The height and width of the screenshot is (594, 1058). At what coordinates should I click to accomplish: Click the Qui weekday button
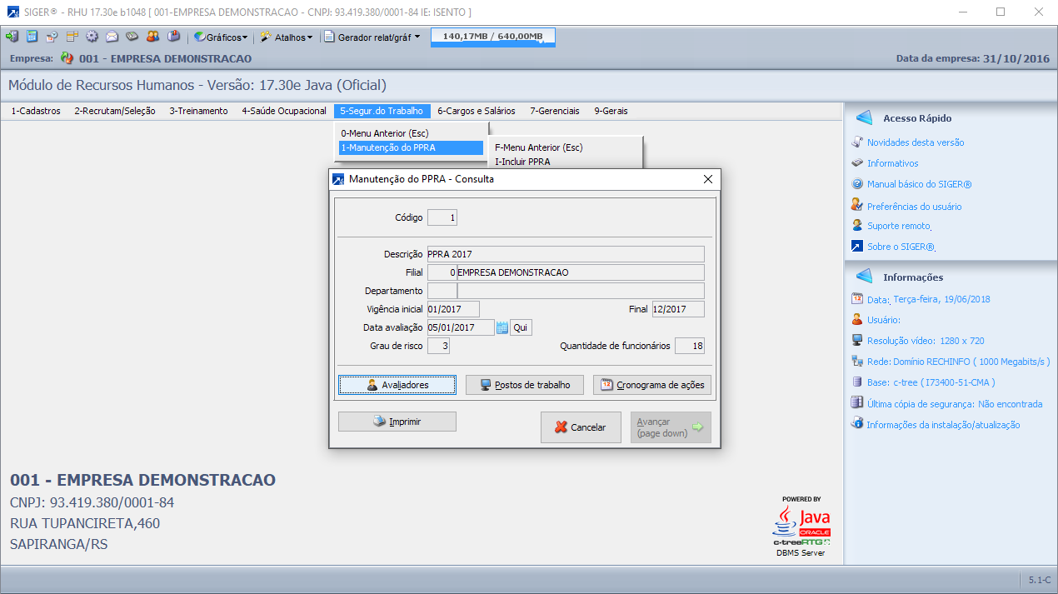[x=521, y=327]
